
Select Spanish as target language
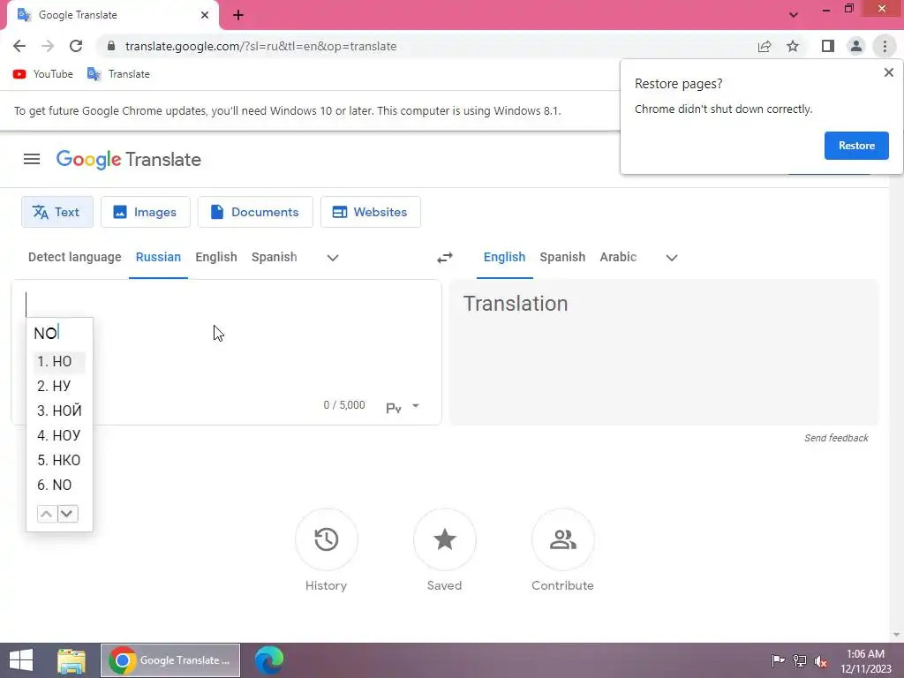(x=562, y=257)
